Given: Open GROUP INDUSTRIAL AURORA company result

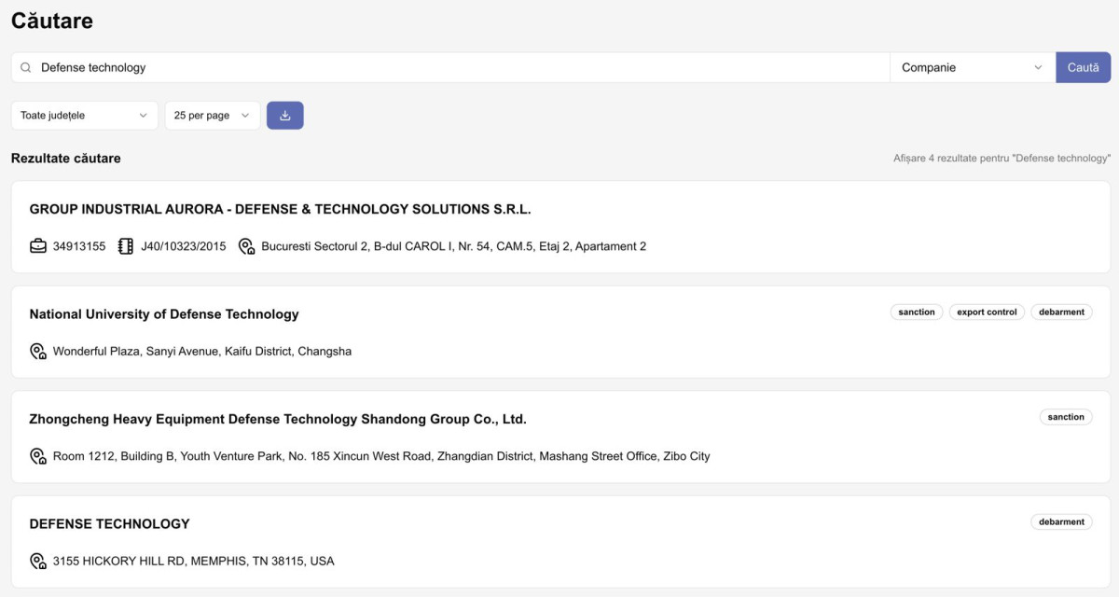Looking at the screenshot, I should 280,210.
